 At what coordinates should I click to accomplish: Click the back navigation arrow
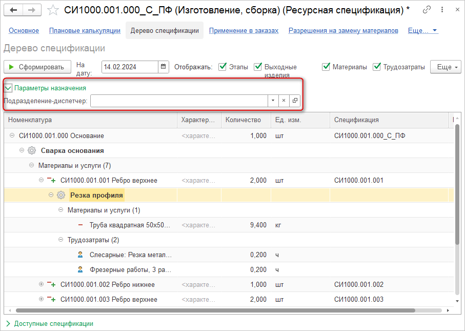[x=13, y=10]
